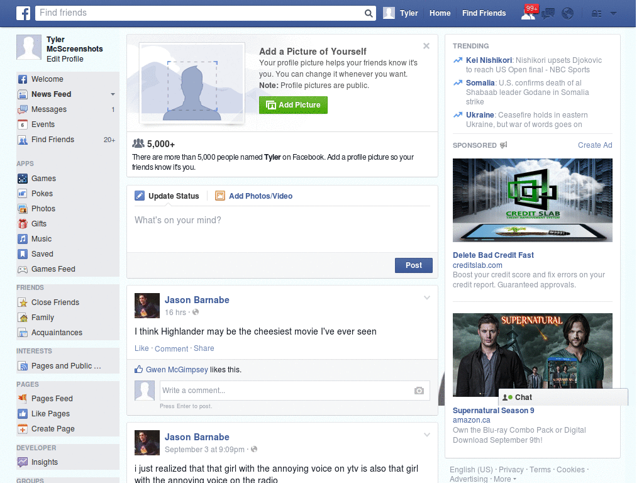644x483 pixels.
Task: Click the Create Page plus icon
Action: 23,429
